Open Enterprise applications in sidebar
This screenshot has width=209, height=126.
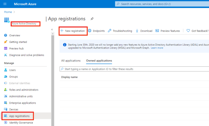click(x=22, y=103)
